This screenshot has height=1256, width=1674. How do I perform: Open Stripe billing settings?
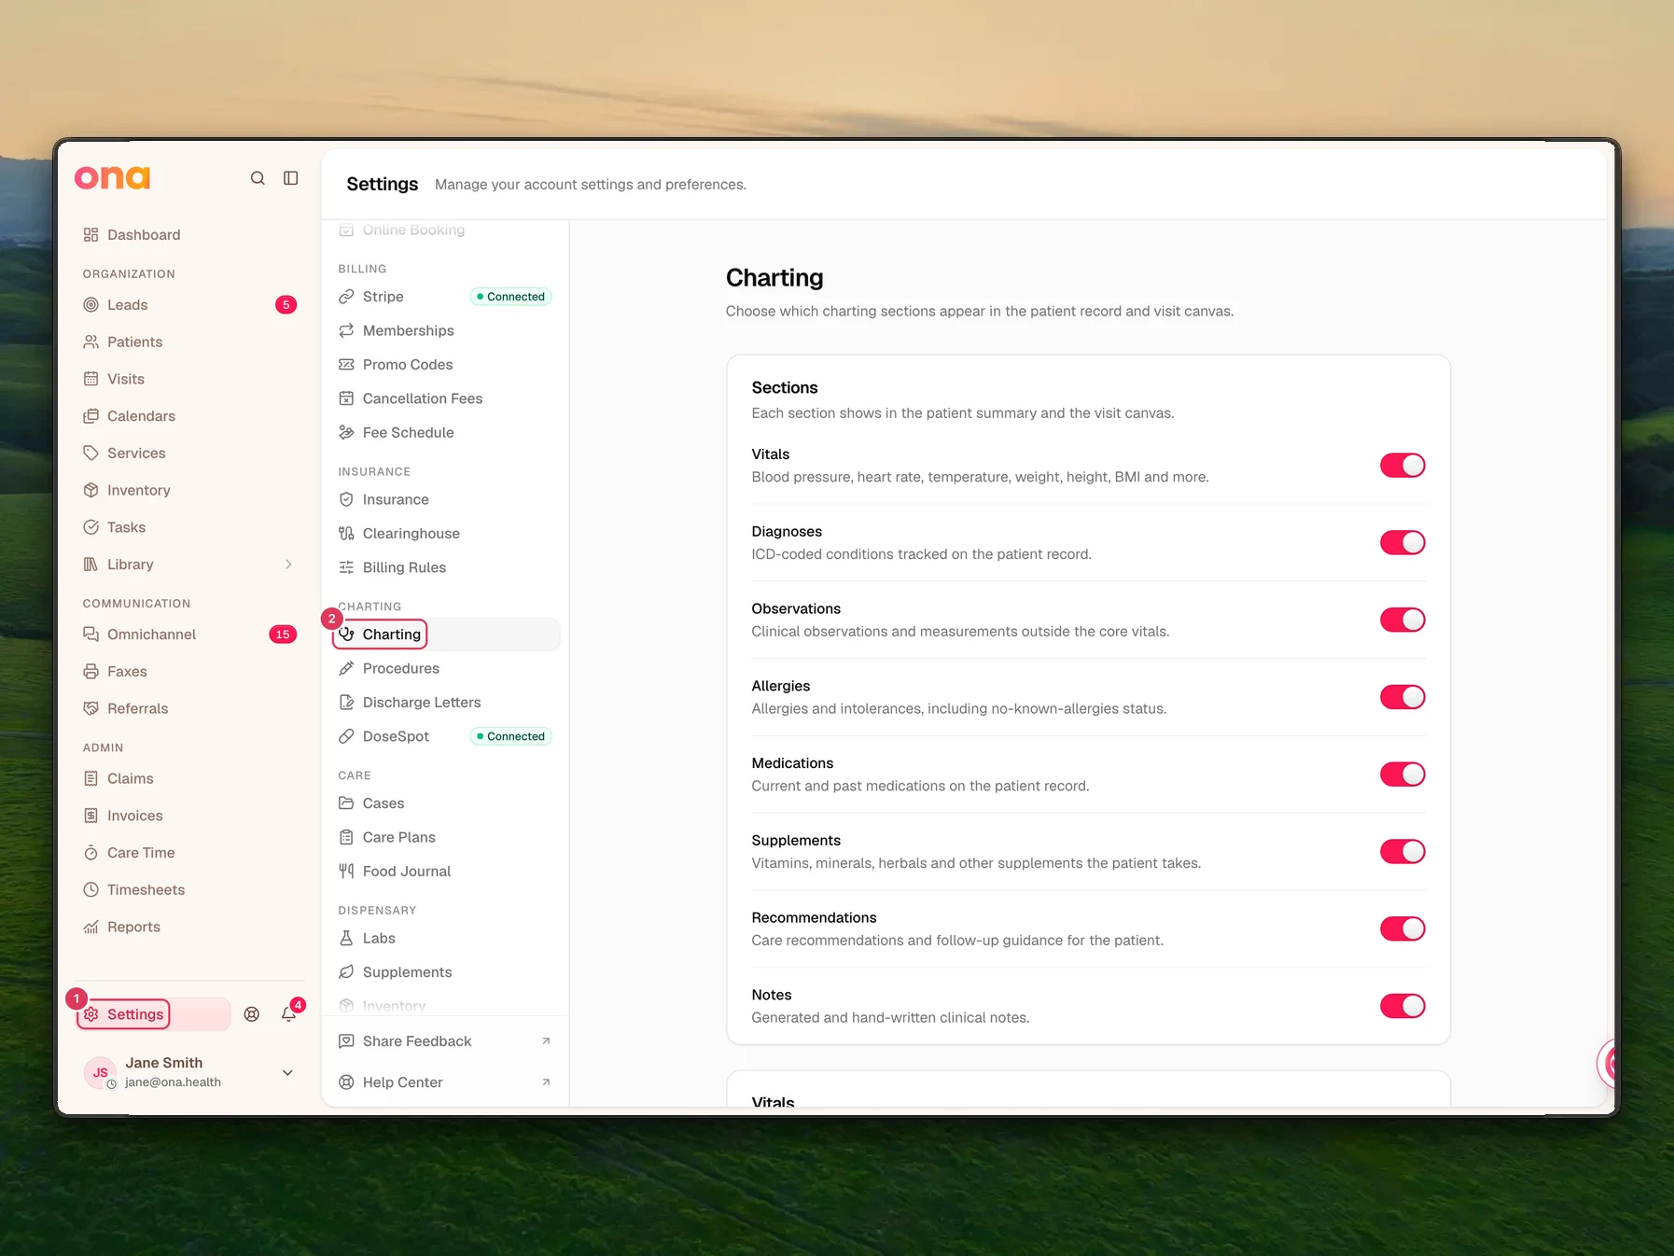445,297
